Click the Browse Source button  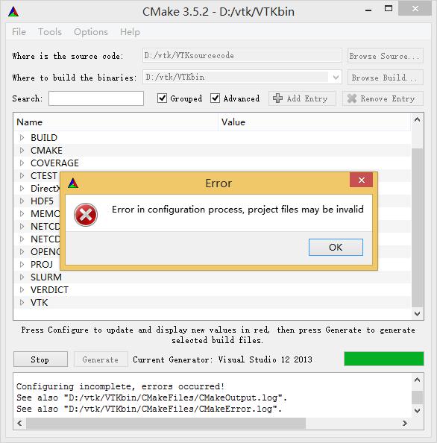click(385, 56)
